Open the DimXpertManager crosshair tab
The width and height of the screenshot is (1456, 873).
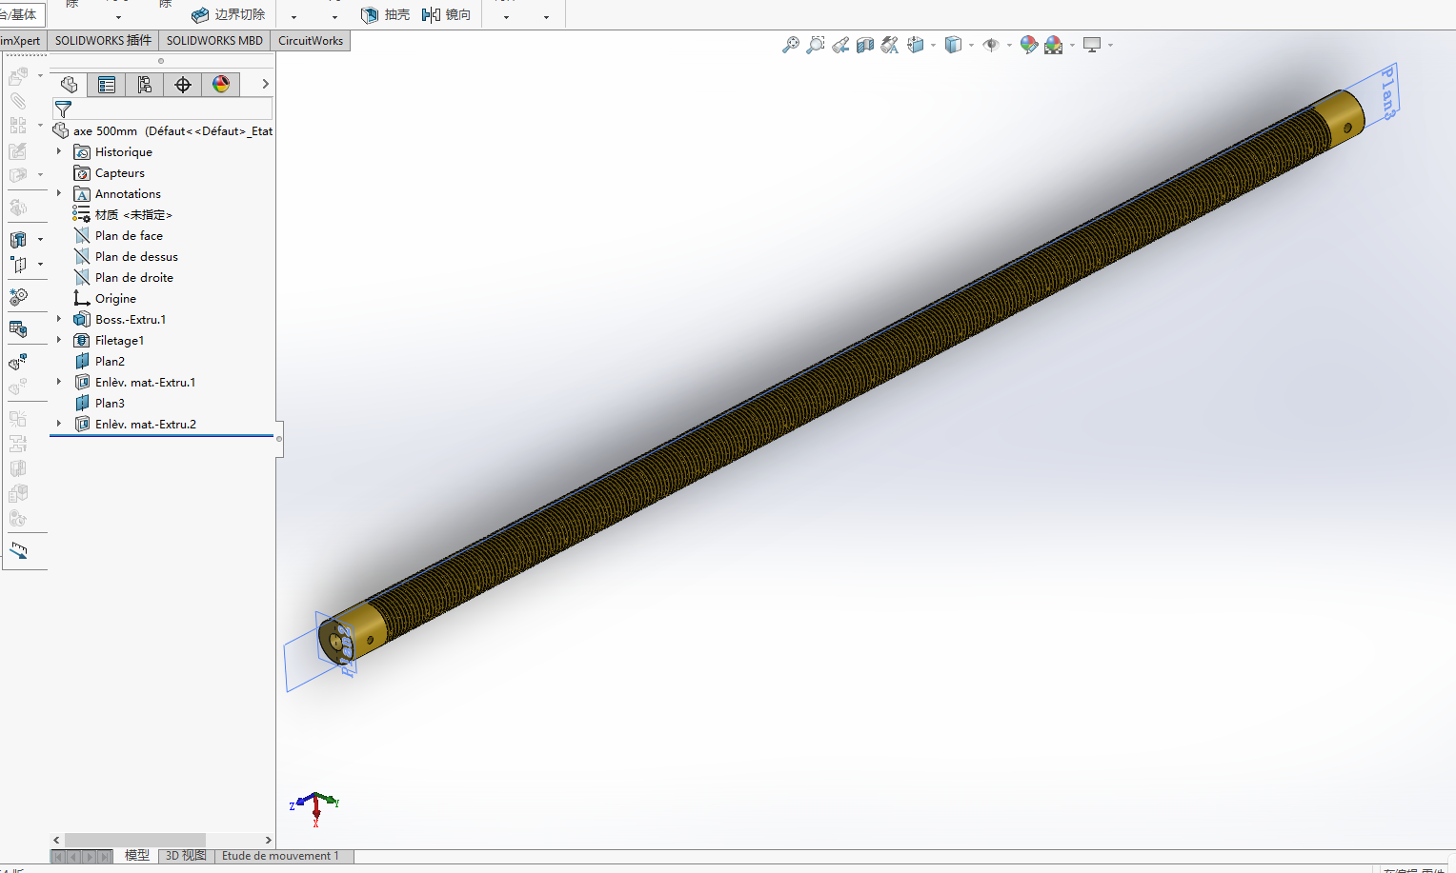click(x=183, y=85)
